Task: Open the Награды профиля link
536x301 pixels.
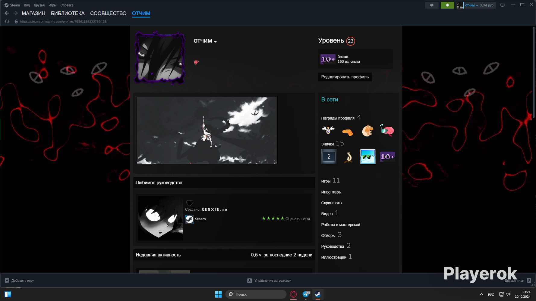Action: tap(341, 118)
